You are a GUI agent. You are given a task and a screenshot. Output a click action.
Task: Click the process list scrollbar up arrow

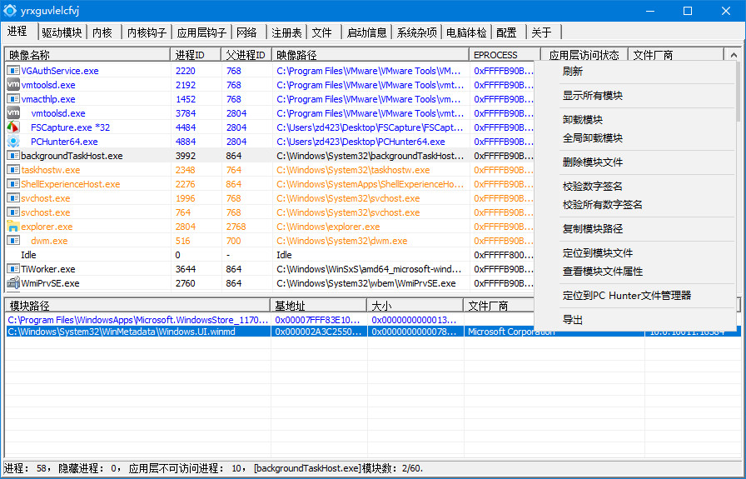tap(733, 55)
